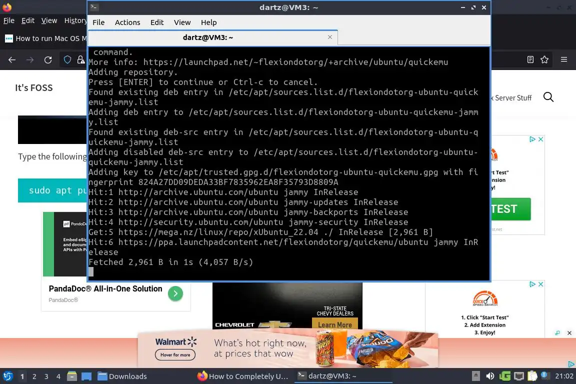
Task: Open the File menu in terminal
Action: (98, 22)
